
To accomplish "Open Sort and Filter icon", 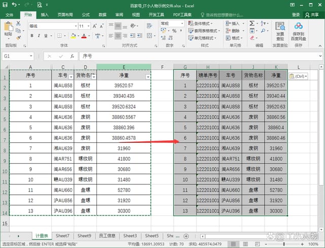I will (x=263, y=23).
